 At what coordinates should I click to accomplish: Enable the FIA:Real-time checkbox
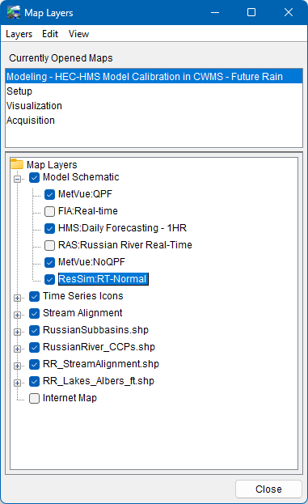click(x=50, y=211)
